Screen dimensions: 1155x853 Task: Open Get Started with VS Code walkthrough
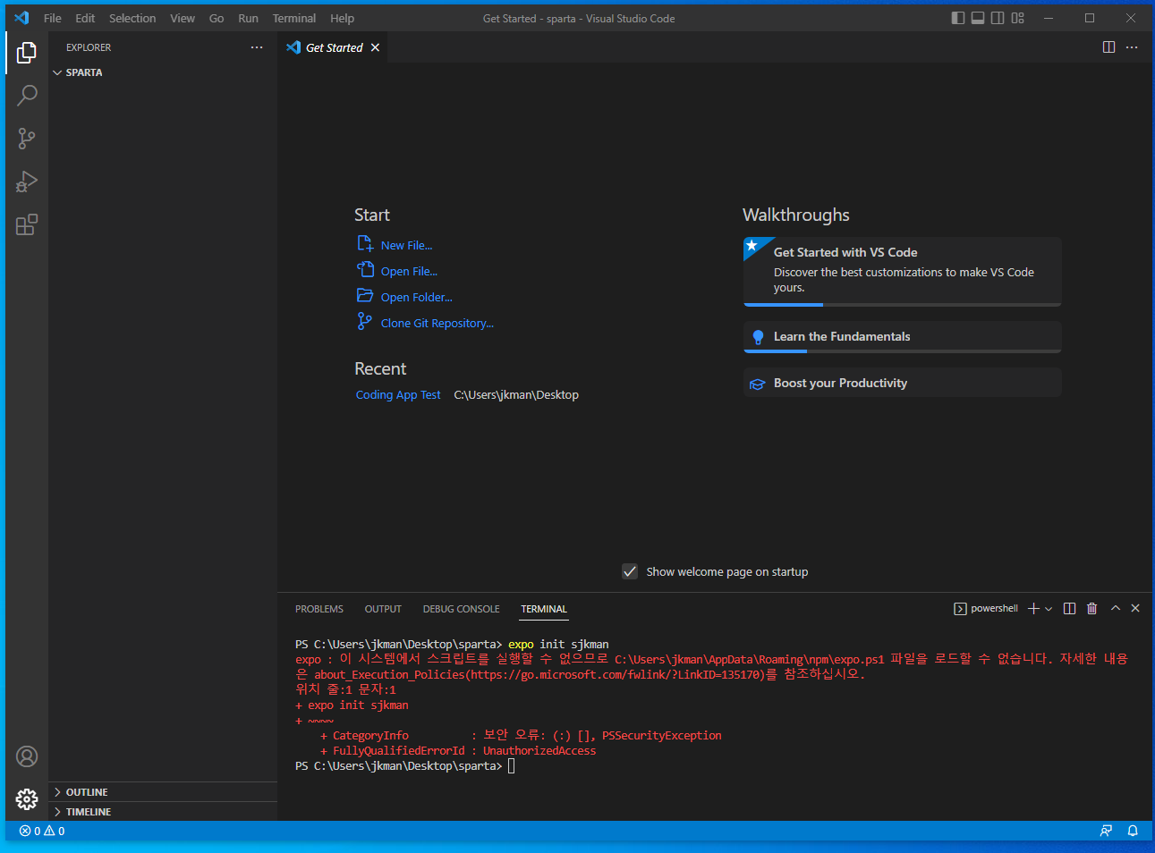(x=903, y=272)
